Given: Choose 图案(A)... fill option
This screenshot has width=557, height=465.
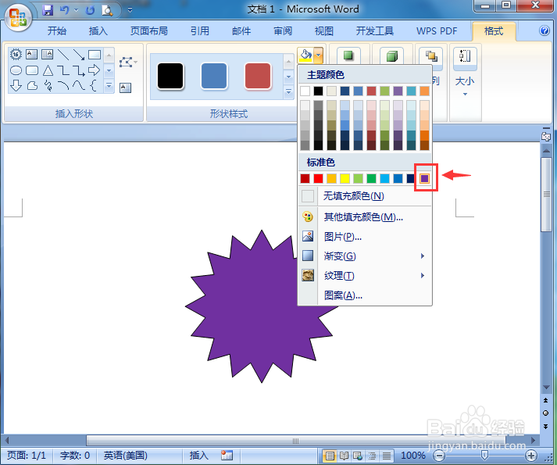Looking at the screenshot, I should (x=365, y=295).
